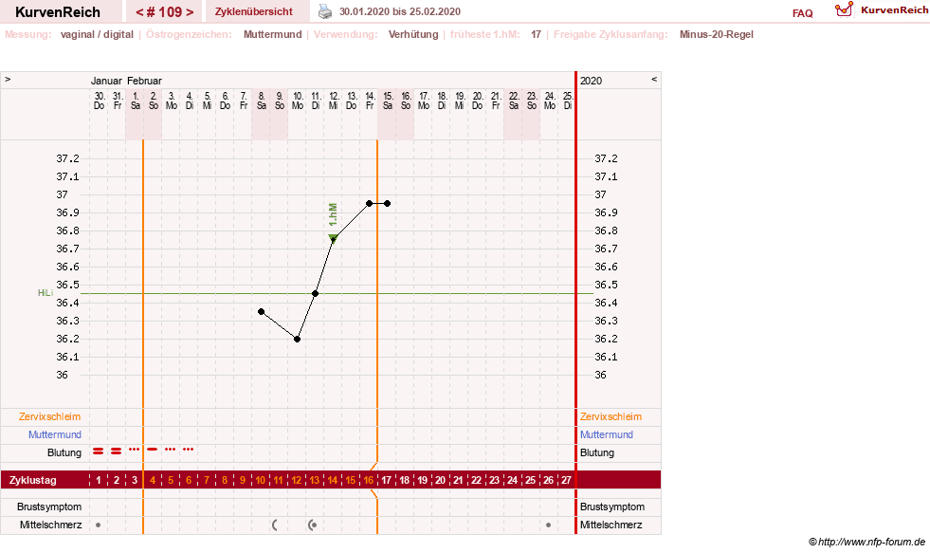Click the spotting dots on cycle day 6
The height and width of the screenshot is (553, 930).
[x=188, y=450]
